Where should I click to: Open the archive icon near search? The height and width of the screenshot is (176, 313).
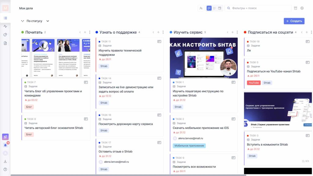296,8
